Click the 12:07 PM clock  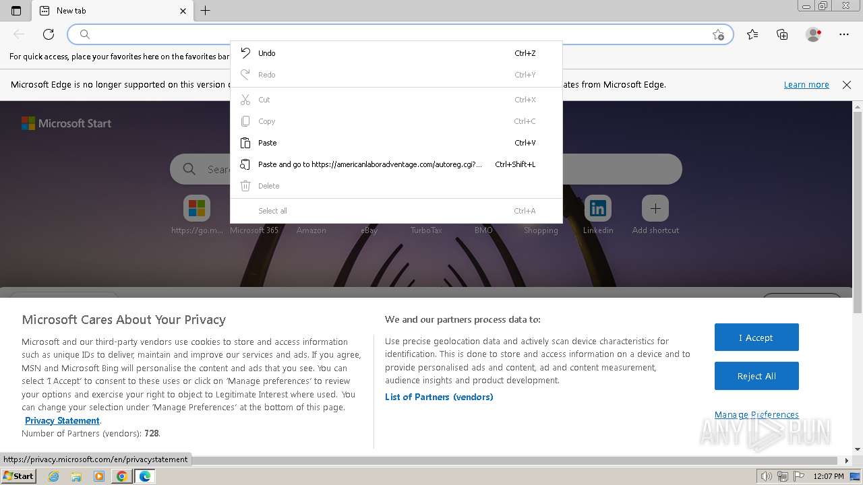click(829, 476)
